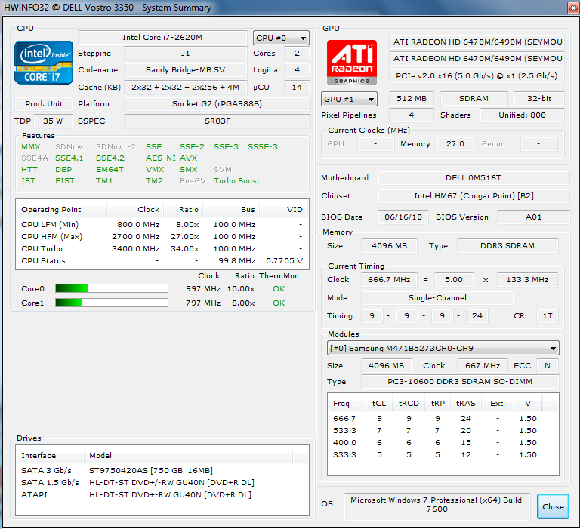
Task: Select the SATA 1.5 Gb/s DVD drive row
Action: pyautogui.click(x=162, y=483)
